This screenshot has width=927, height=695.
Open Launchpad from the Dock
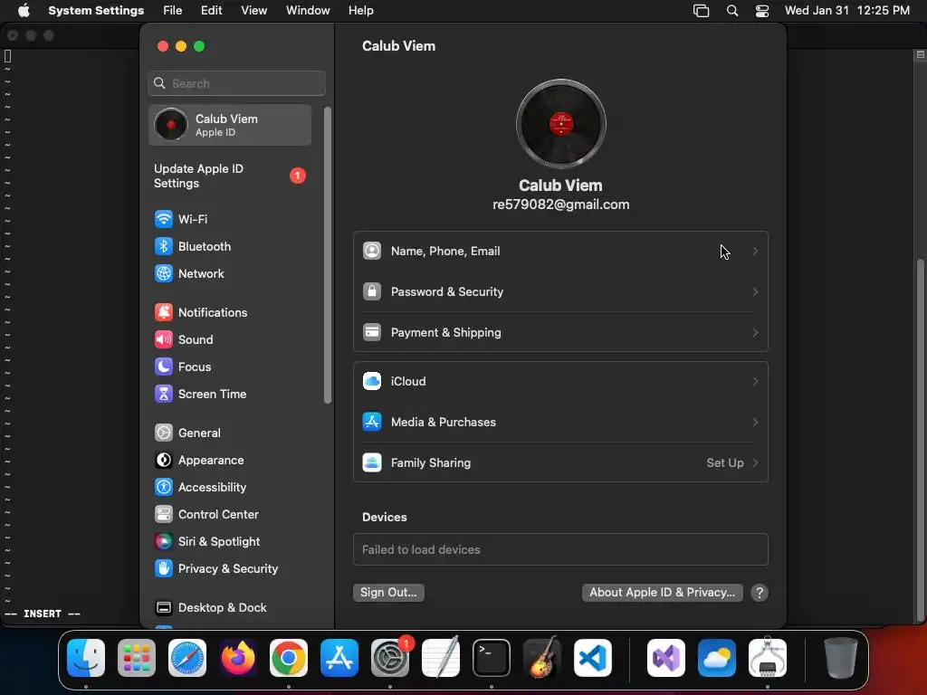coord(137,658)
